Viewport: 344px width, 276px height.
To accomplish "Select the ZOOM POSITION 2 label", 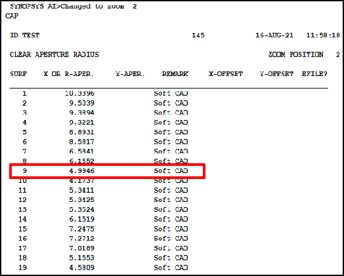I will point(305,54).
